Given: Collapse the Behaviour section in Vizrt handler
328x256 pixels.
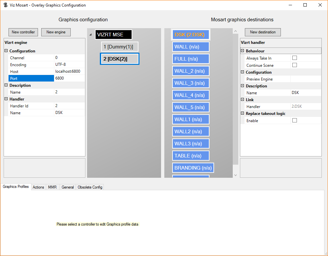Looking at the screenshot, I should pos(243,51).
